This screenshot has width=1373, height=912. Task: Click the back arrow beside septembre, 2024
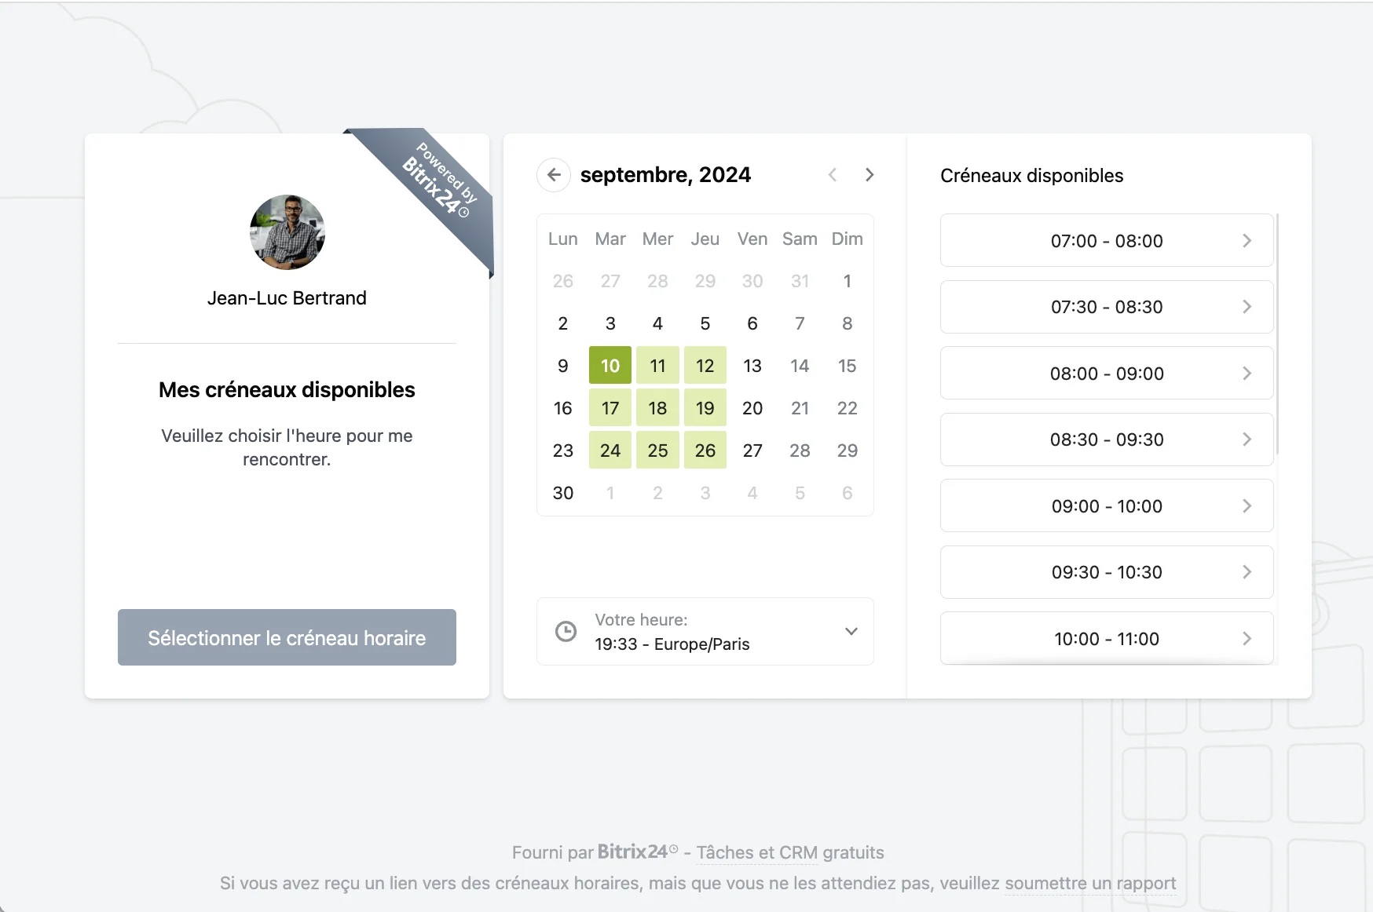(x=554, y=174)
